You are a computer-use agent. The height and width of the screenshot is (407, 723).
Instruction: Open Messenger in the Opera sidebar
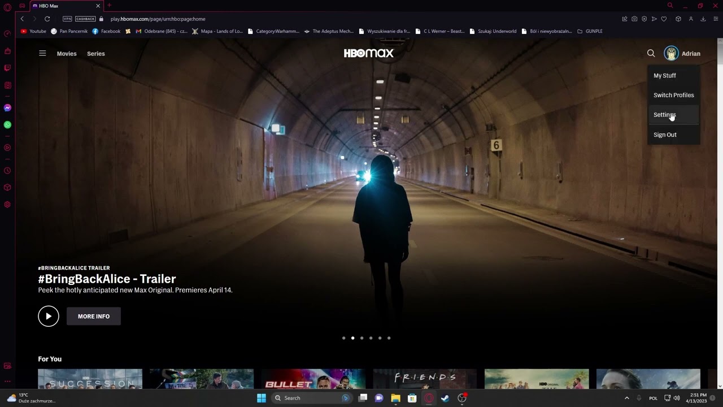pos(7,108)
